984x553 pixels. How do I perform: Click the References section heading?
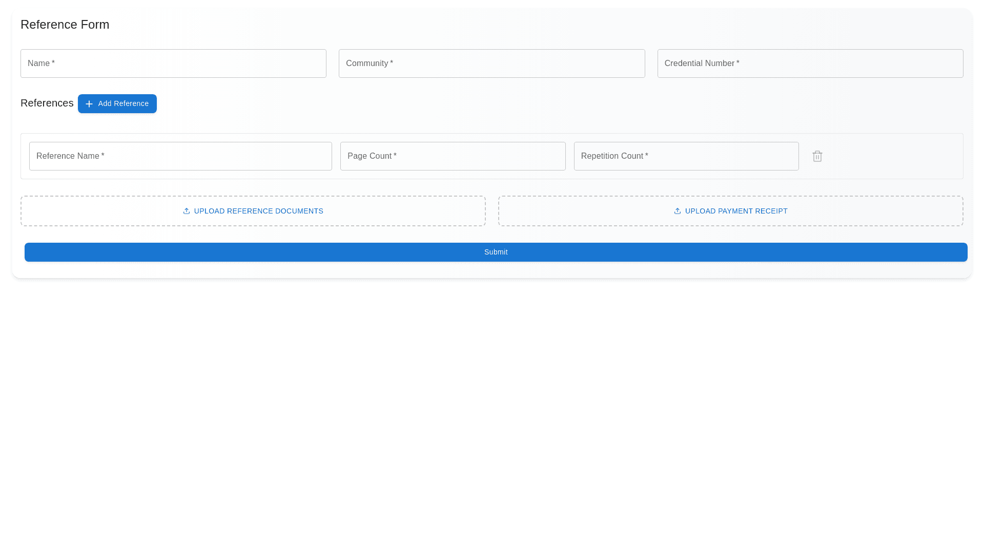point(47,103)
